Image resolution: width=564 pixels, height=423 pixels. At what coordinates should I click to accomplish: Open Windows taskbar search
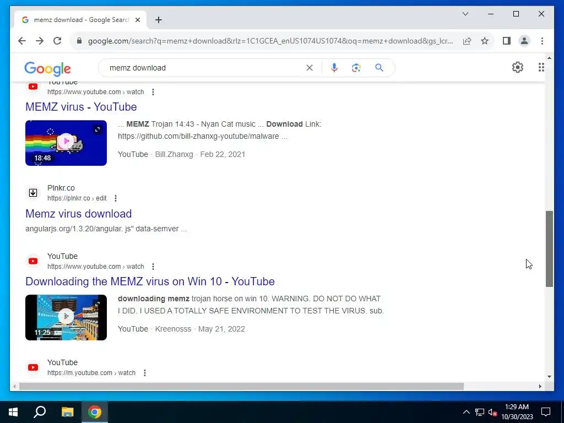(40, 412)
